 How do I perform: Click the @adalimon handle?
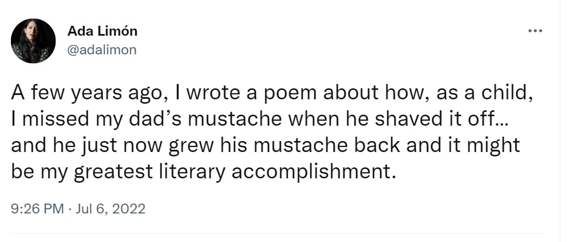pyautogui.click(x=102, y=50)
